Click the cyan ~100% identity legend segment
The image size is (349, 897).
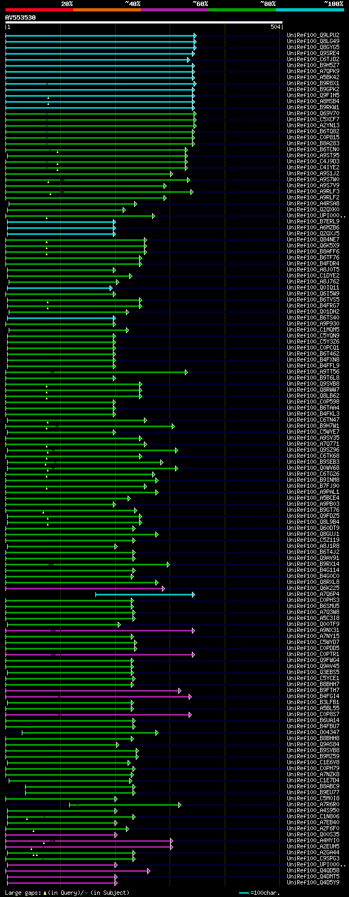pyautogui.click(x=310, y=9)
